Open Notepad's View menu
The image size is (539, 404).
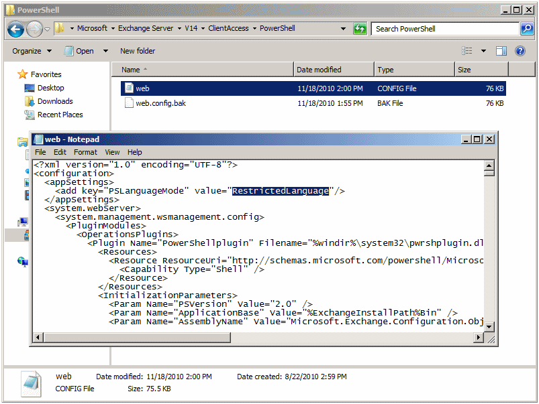[112, 152]
